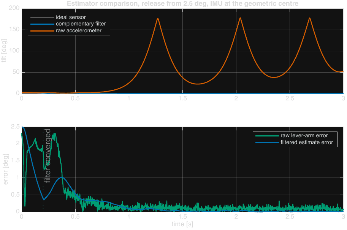Click the "200" tick on the tilt axis

coord(14,8)
